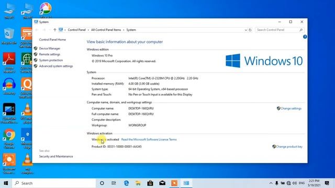Click the System window taskbar button
Screen dimensions: 335x188
tap(186, 183)
